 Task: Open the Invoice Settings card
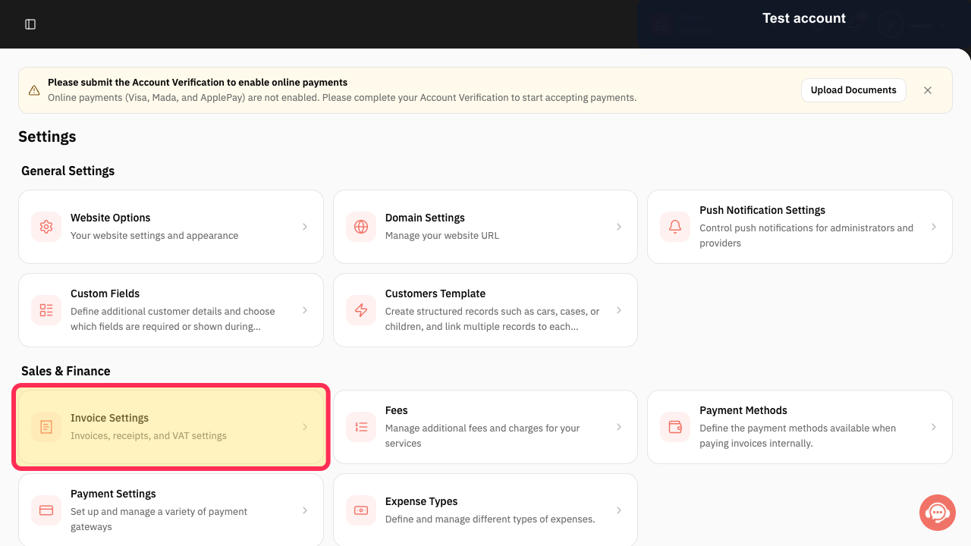(x=171, y=427)
